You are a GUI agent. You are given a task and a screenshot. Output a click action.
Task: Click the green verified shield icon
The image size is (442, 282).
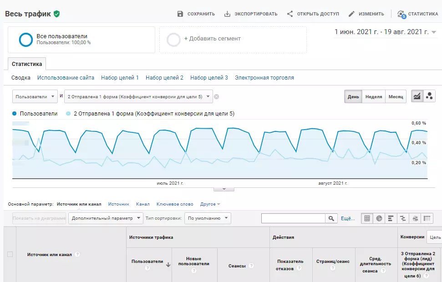click(56, 14)
